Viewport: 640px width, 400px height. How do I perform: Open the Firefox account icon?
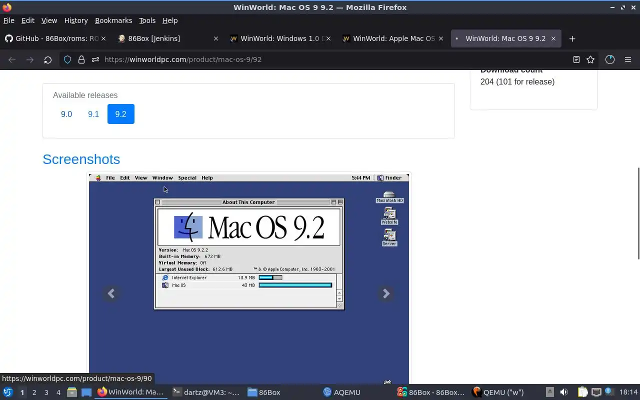pos(609,59)
